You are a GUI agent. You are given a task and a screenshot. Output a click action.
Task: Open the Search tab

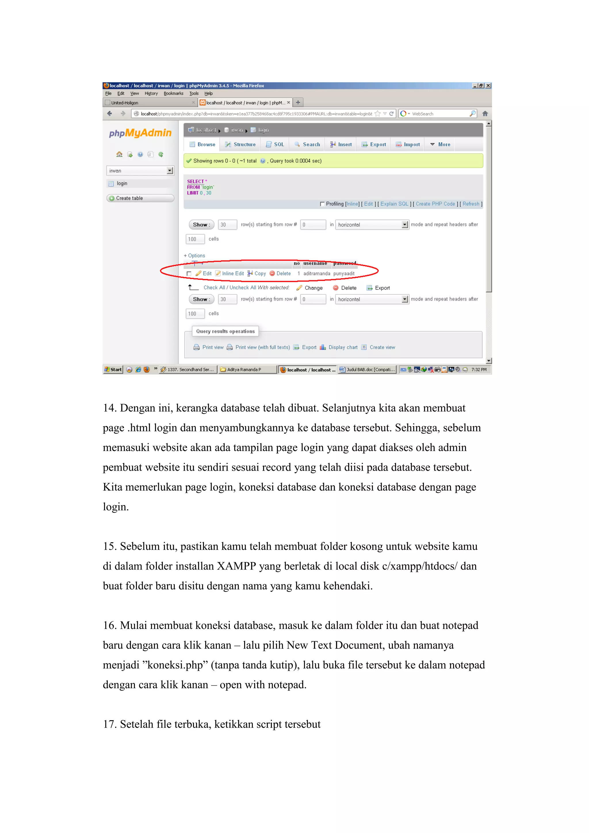coord(307,144)
